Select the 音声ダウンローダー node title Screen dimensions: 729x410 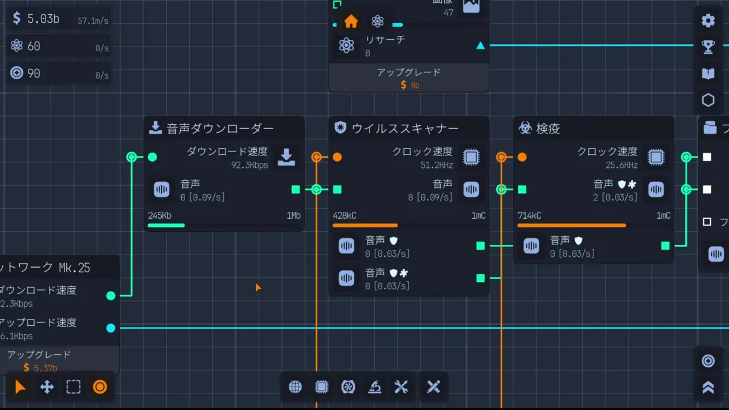point(220,129)
